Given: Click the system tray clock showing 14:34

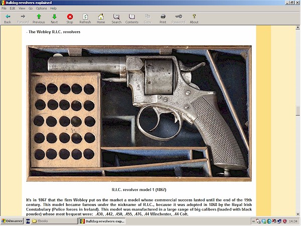Looking at the screenshot, I should coord(293,221).
